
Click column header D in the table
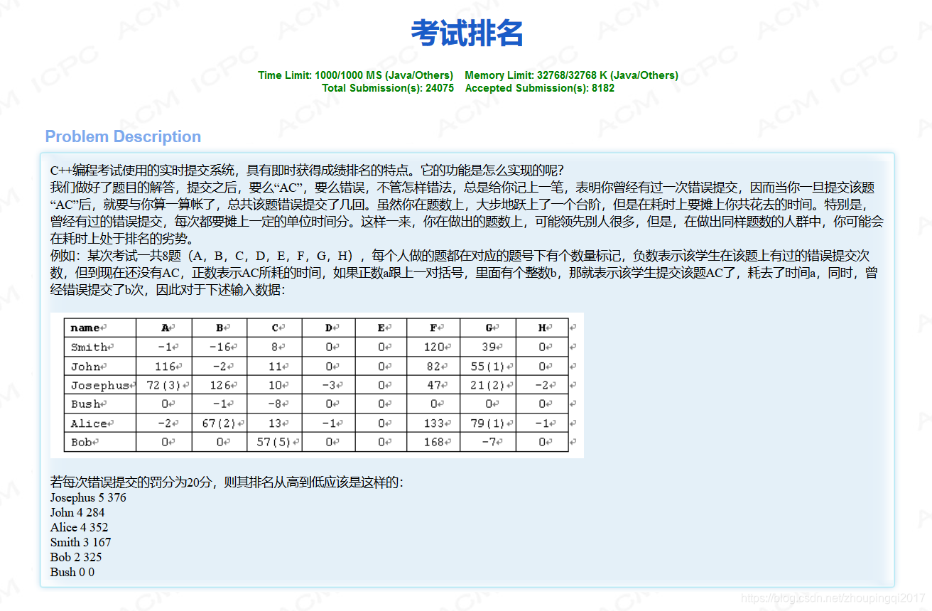click(329, 328)
